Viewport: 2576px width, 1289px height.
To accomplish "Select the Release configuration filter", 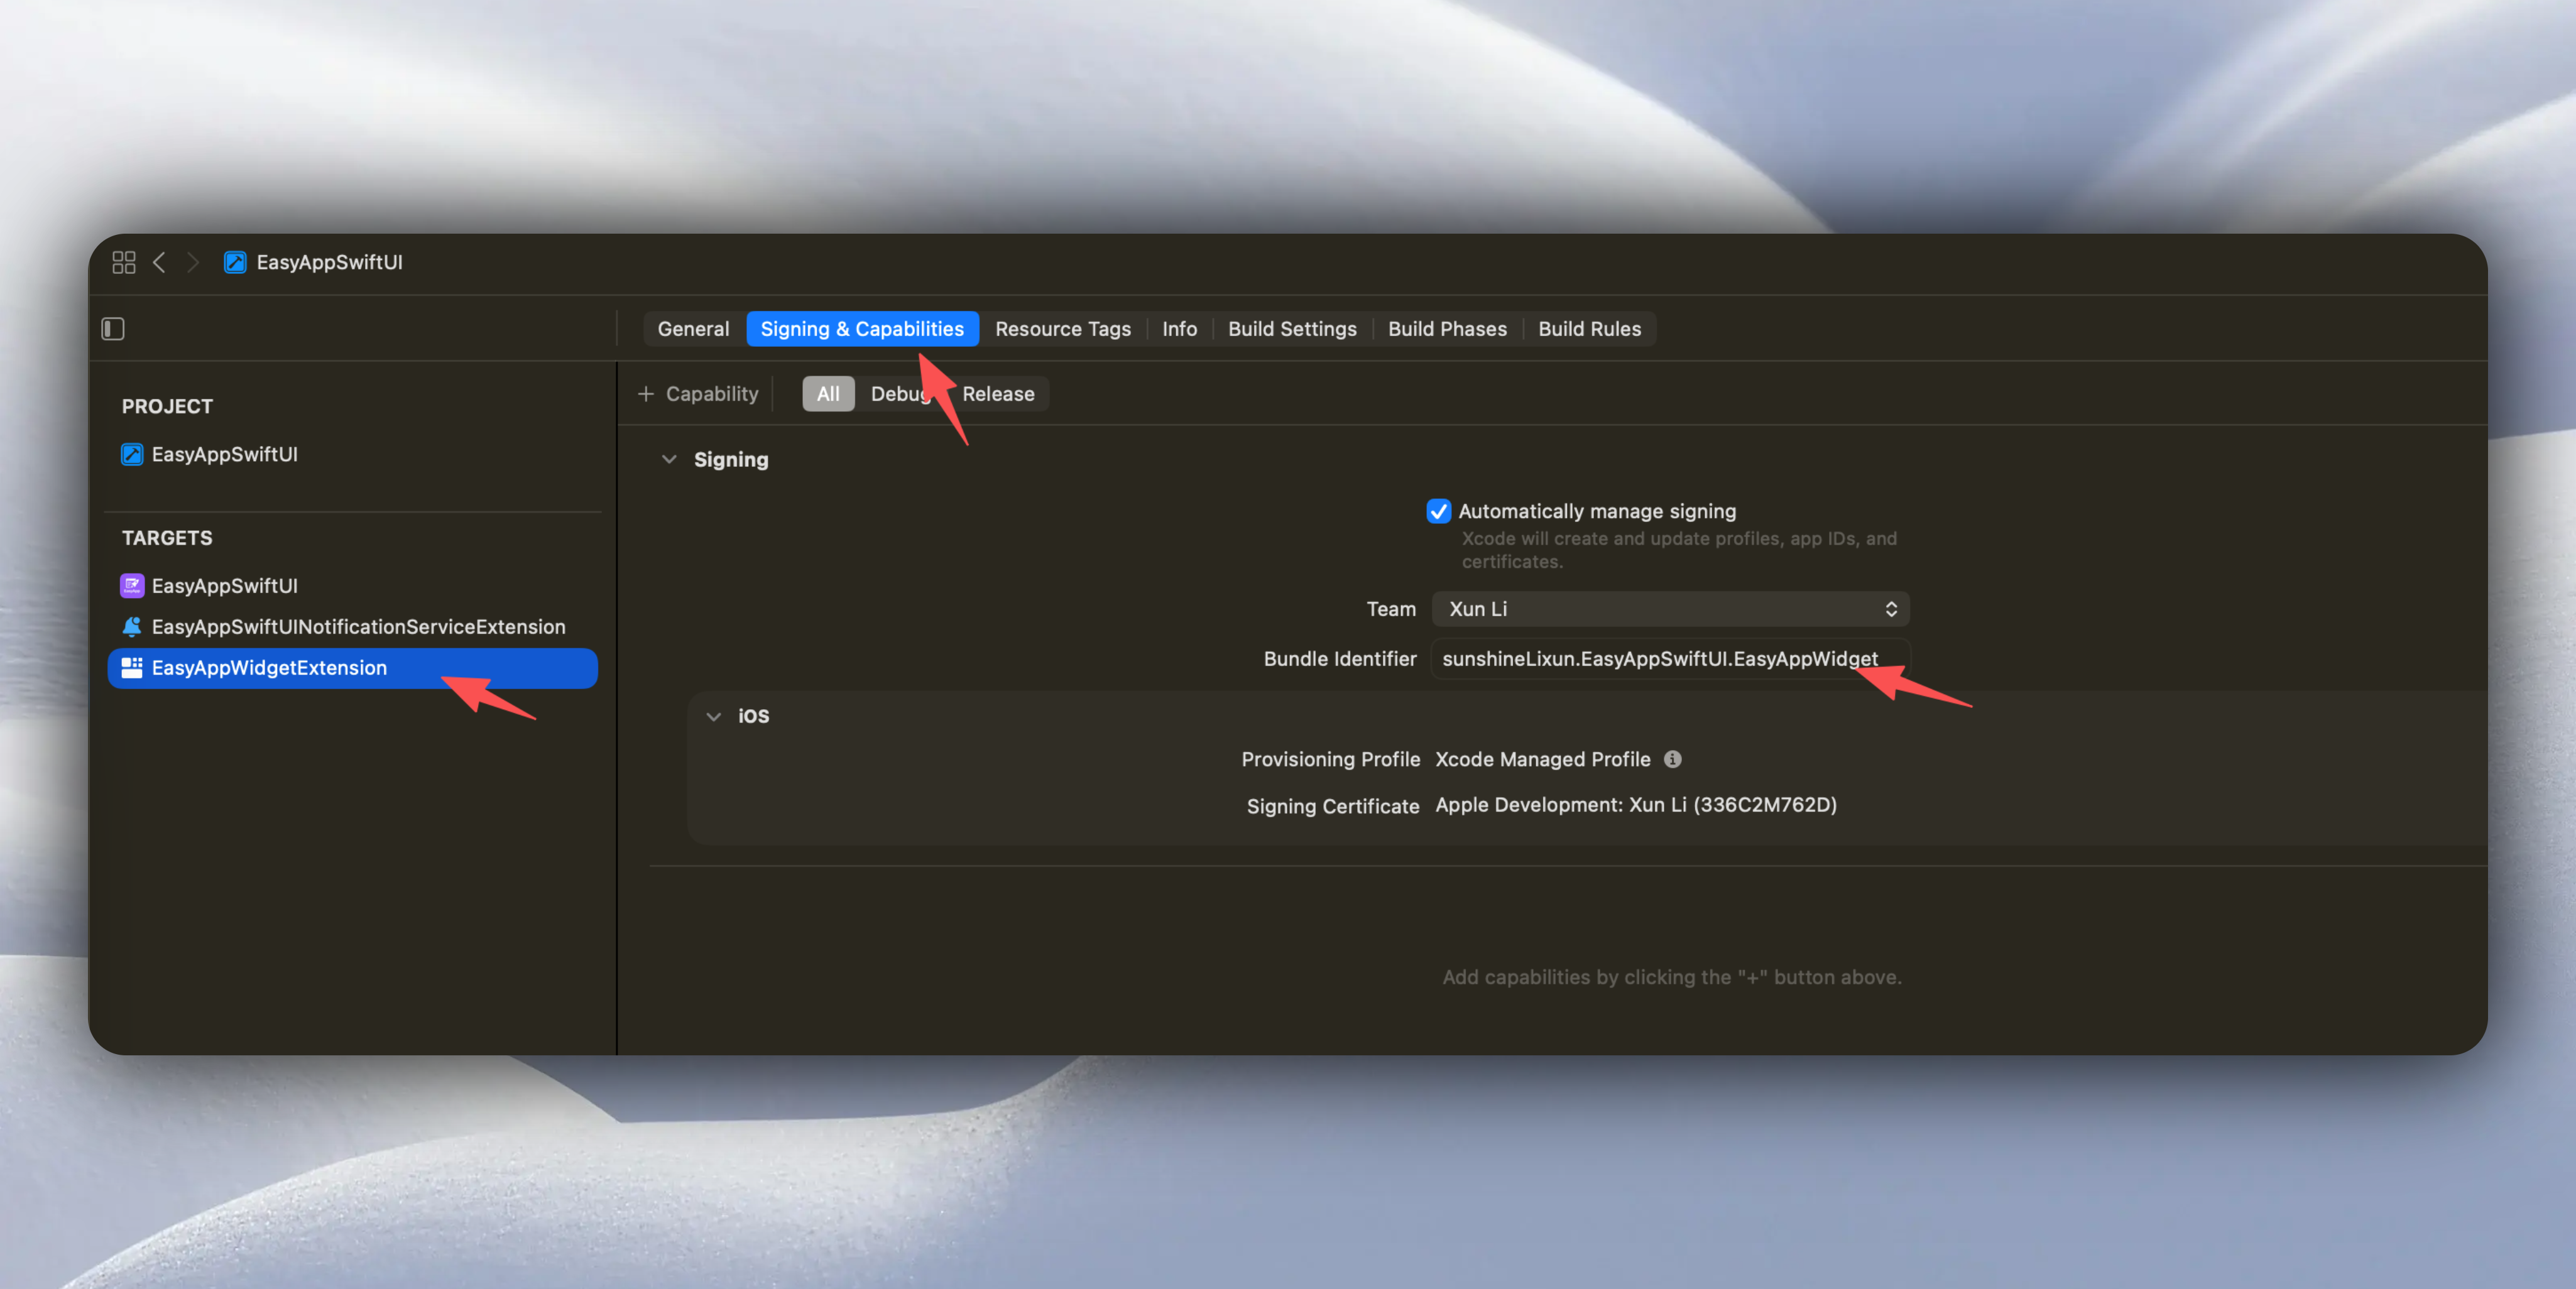I will (997, 394).
